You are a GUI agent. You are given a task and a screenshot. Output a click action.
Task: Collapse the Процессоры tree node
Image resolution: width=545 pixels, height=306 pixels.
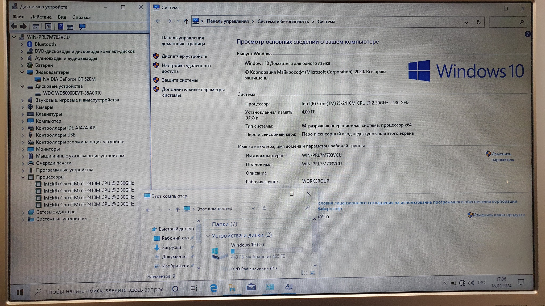23,177
